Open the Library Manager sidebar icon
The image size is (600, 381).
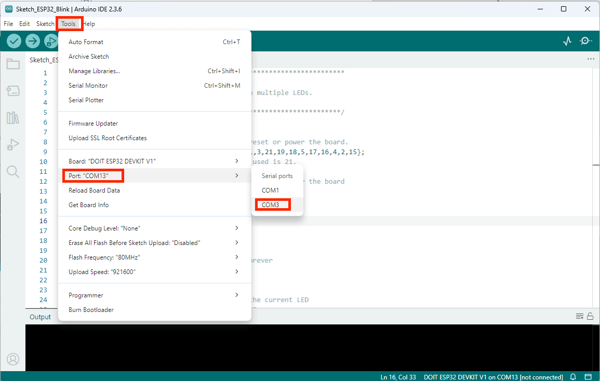pyautogui.click(x=13, y=118)
